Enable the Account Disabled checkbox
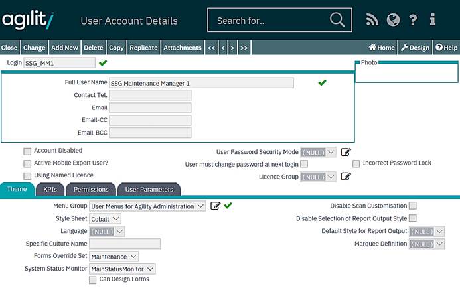 27,151
